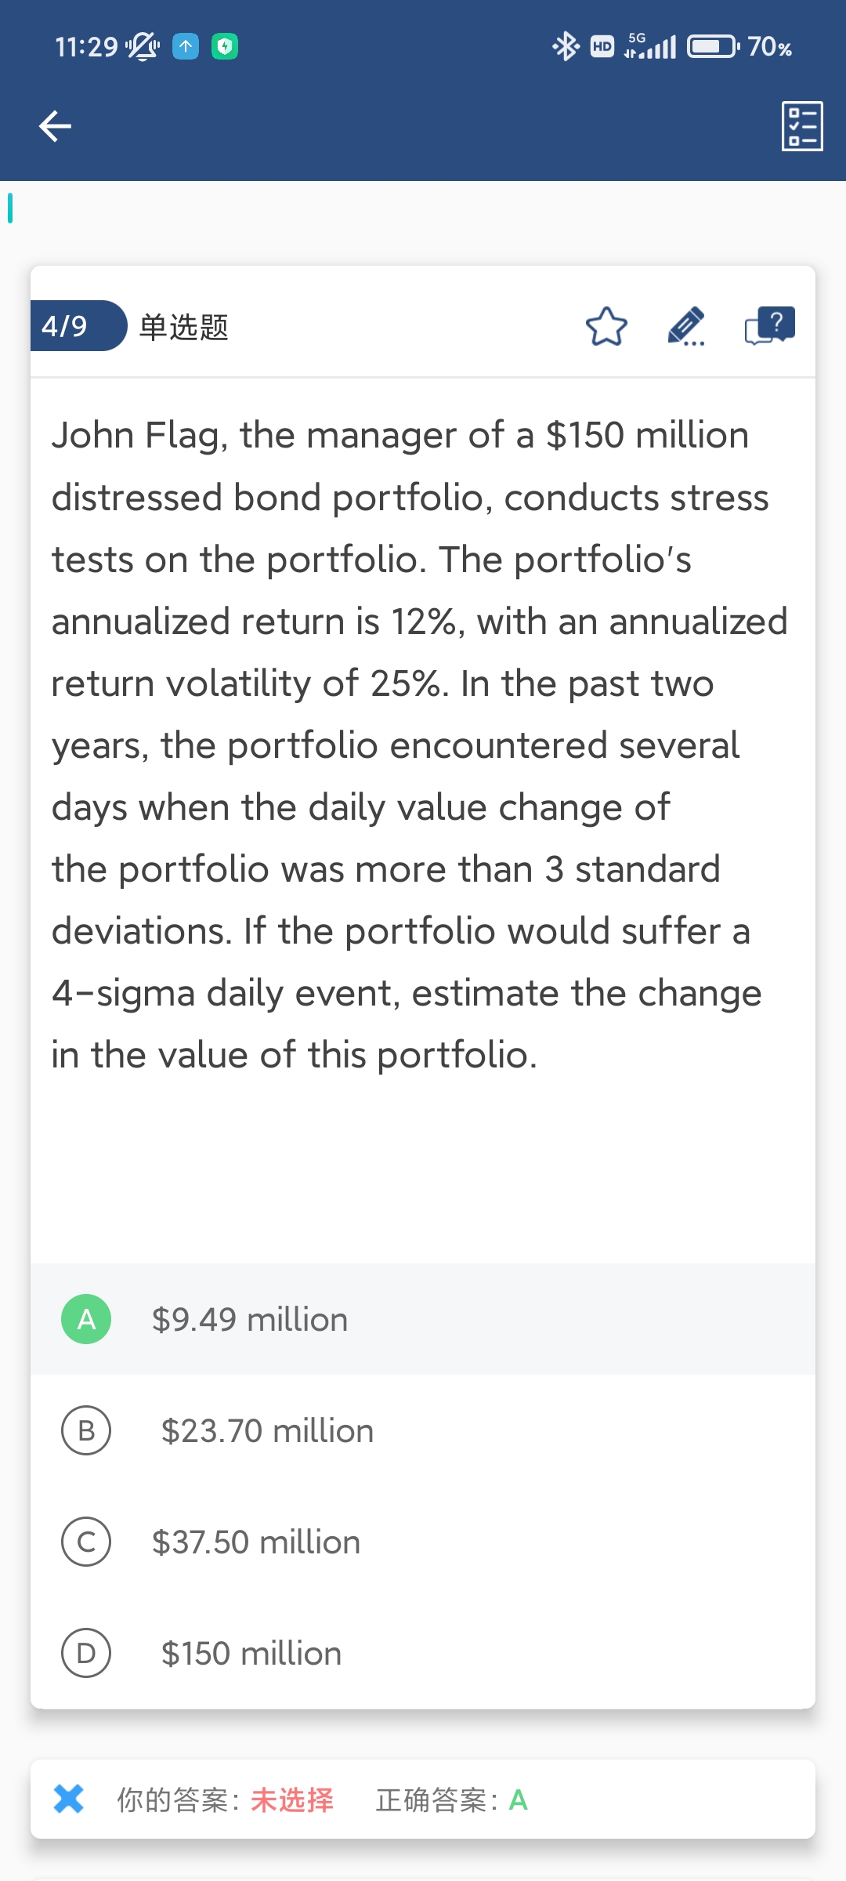Tap the blue upload notification icon
Screen dimensions: 846x1881
click(x=186, y=47)
